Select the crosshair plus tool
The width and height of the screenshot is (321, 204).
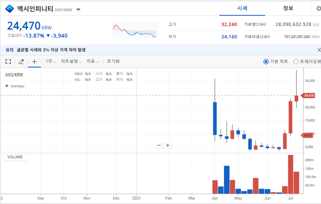34,62
